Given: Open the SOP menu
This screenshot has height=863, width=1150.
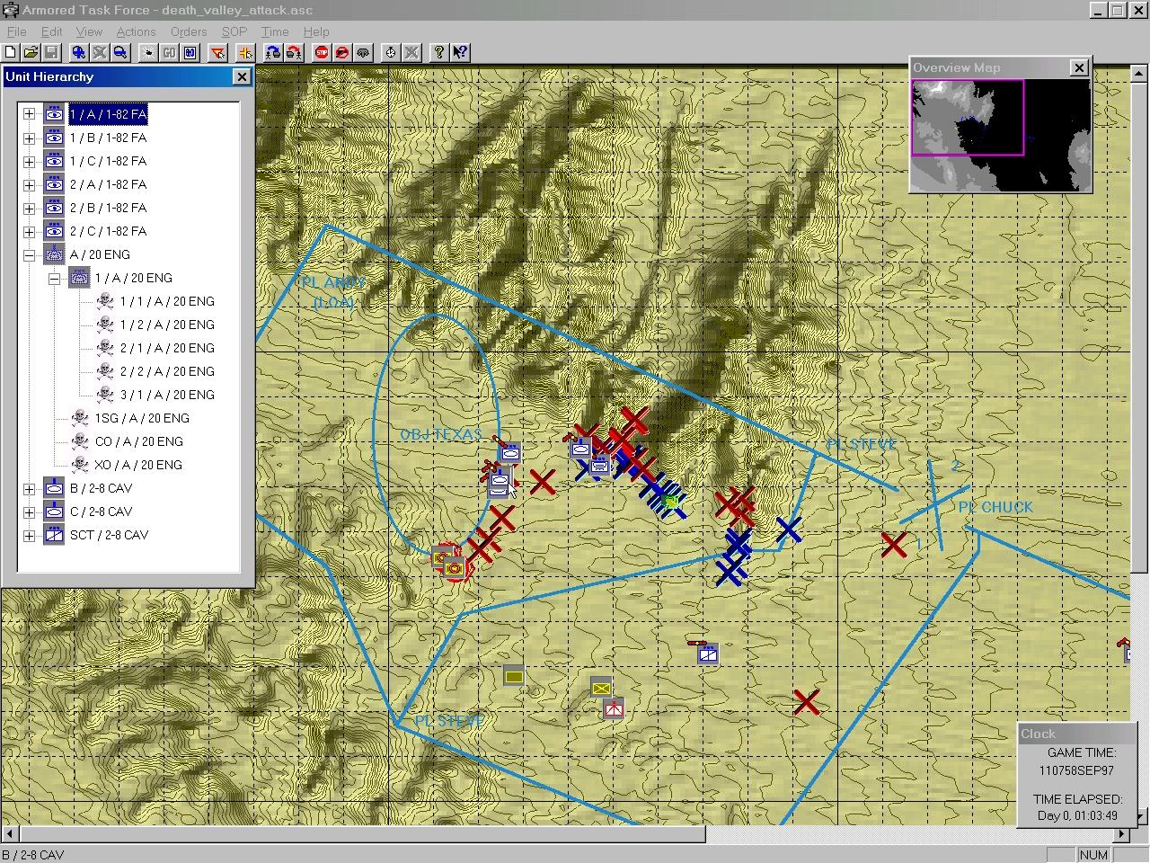Looking at the screenshot, I should click(234, 31).
